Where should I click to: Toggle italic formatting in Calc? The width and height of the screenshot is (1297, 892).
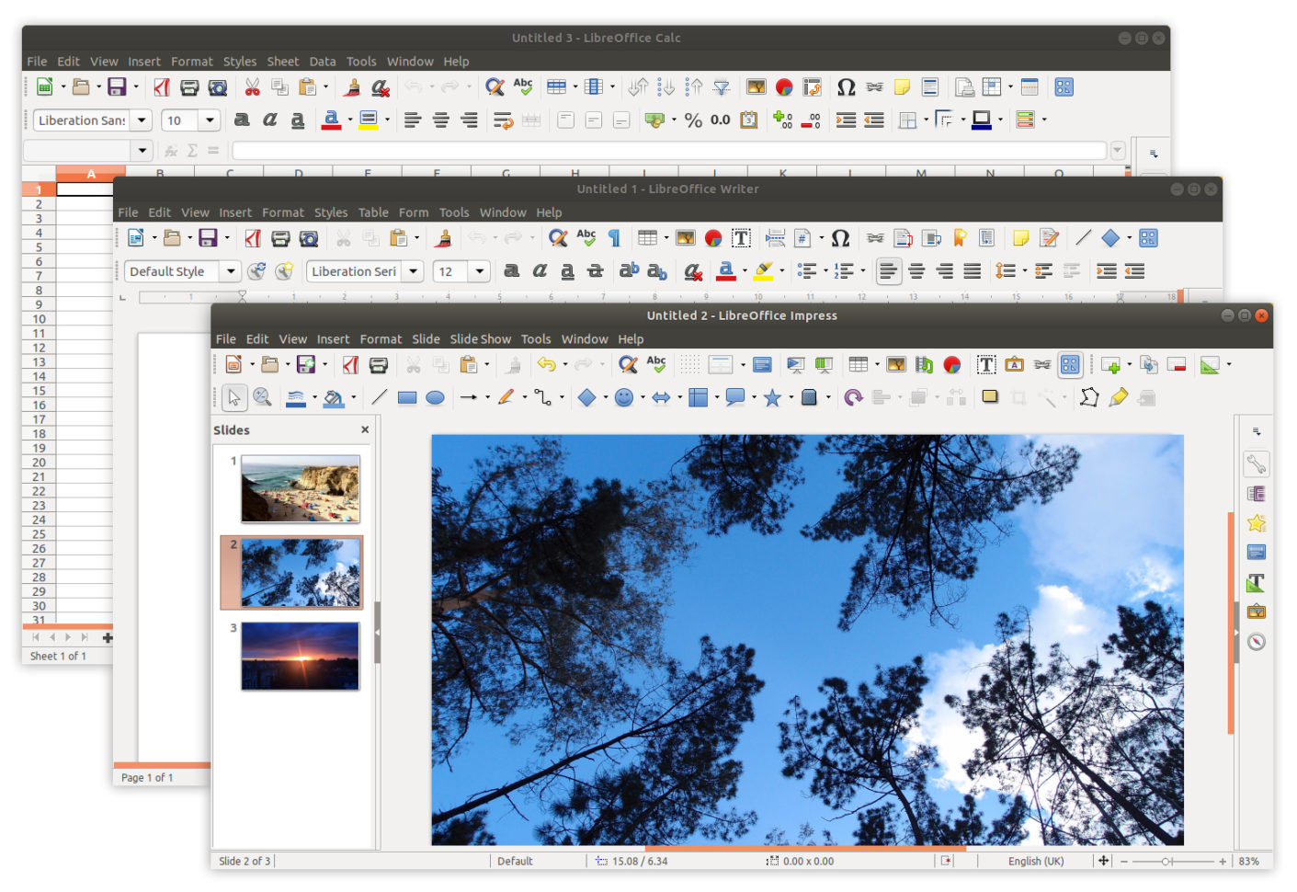coord(269,120)
